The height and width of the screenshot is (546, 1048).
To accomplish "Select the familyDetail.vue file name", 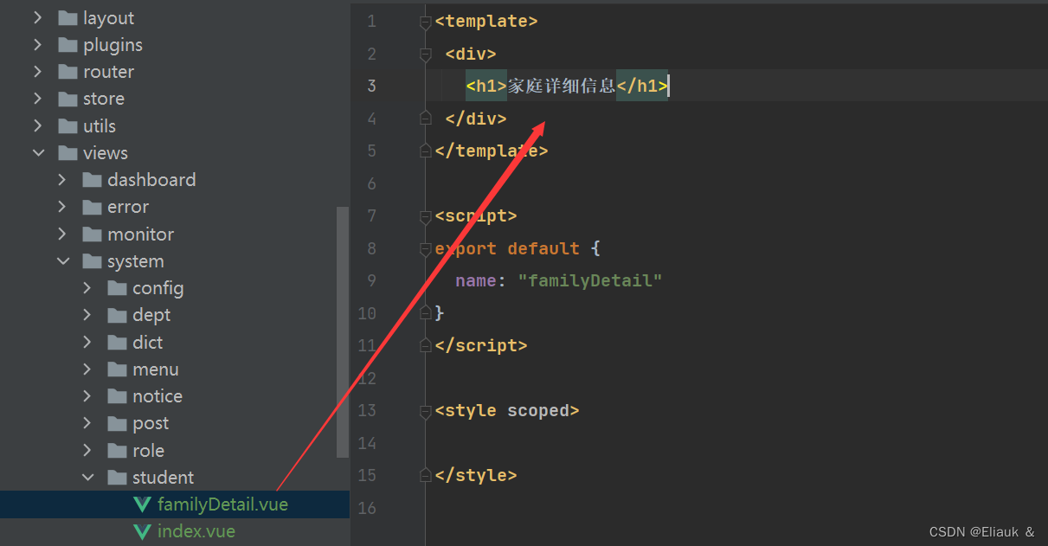I will 223,504.
